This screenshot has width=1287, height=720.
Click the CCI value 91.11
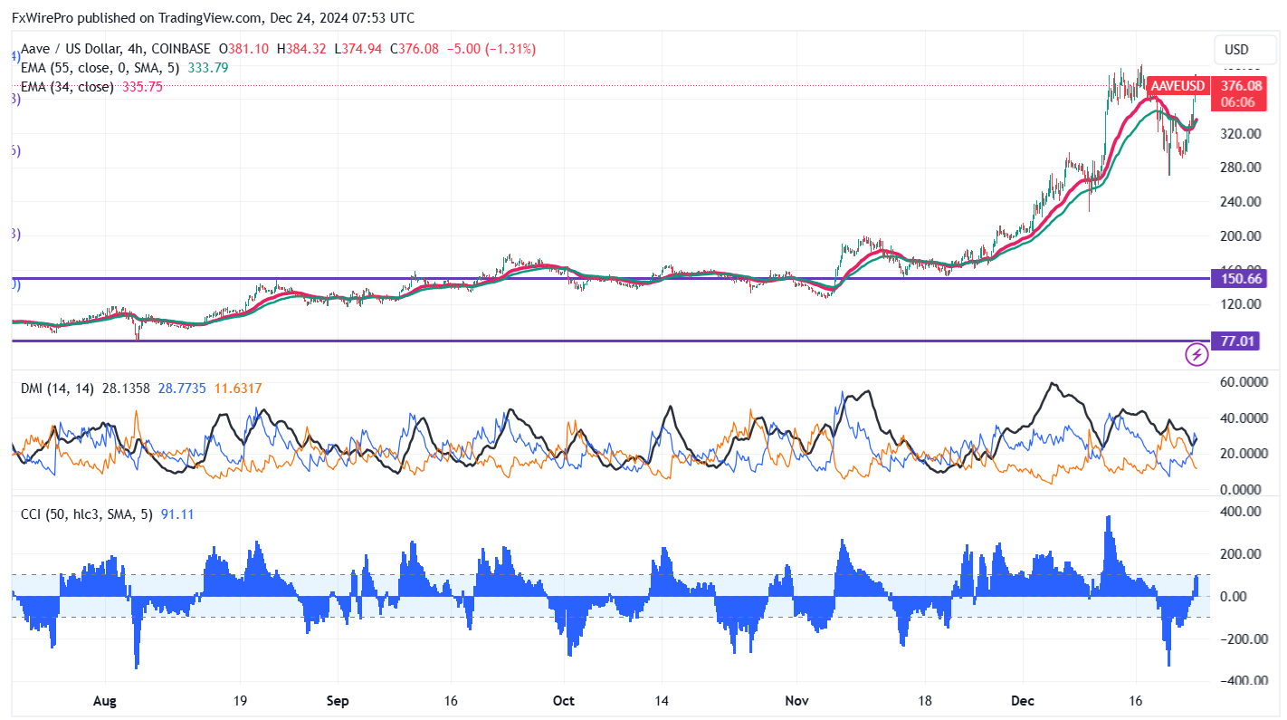(177, 514)
